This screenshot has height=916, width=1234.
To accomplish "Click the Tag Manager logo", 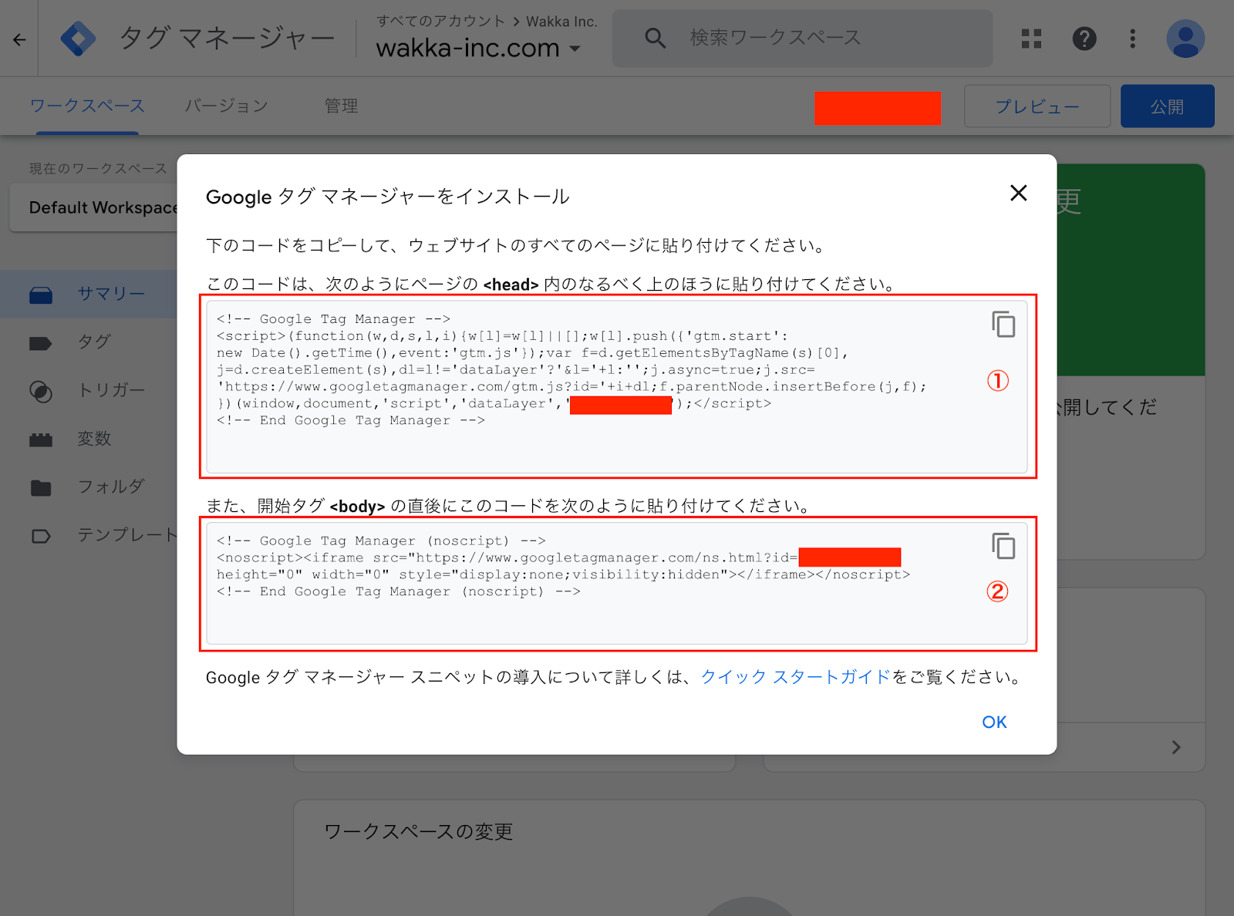I will (79, 39).
